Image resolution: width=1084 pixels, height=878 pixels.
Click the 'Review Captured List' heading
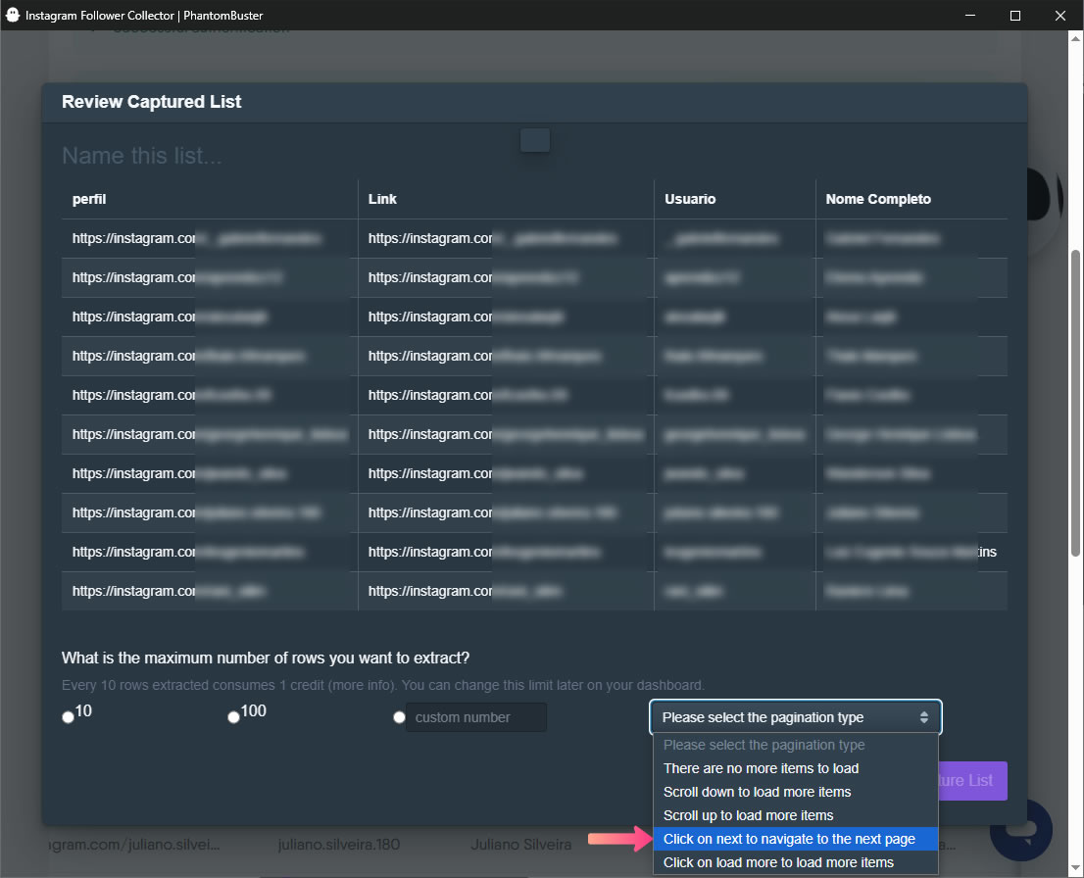[x=151, y=102]
